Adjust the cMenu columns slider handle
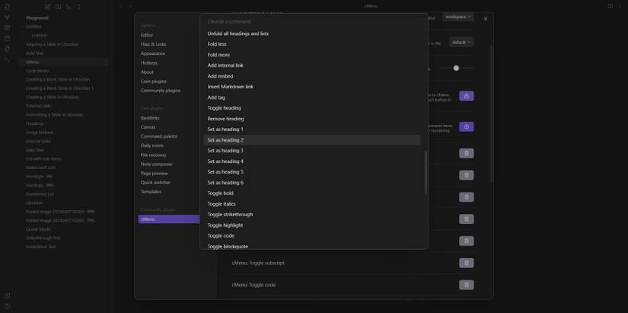 click(456, 68)
